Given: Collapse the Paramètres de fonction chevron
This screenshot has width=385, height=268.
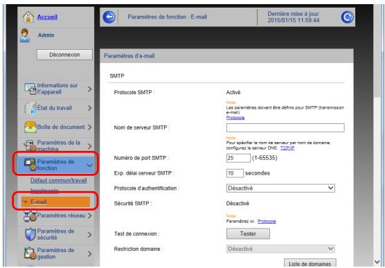Looking at the screenshot, I should click(x=89, y=165).
